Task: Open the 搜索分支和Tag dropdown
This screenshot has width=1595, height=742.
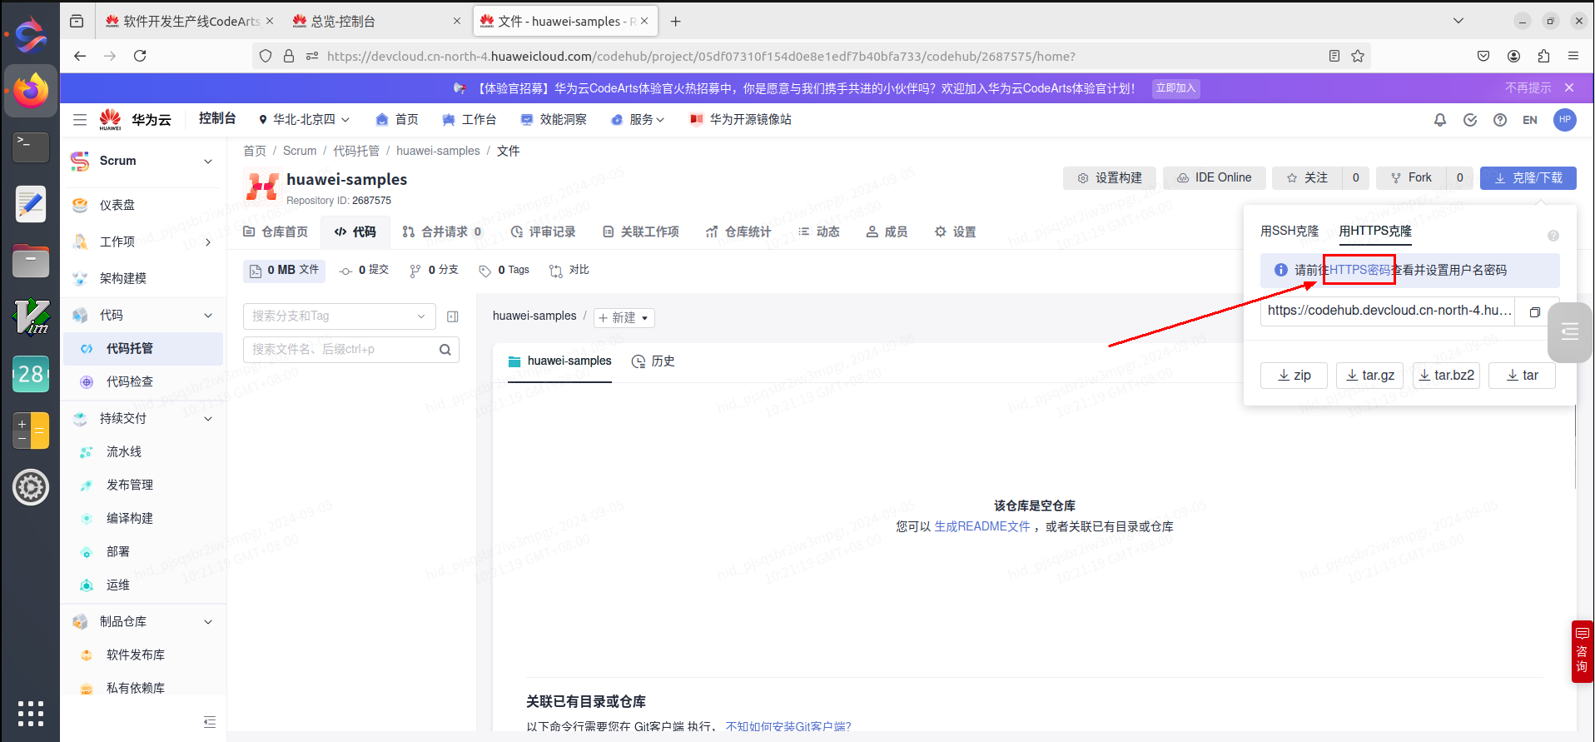Action: pos(339,316)
